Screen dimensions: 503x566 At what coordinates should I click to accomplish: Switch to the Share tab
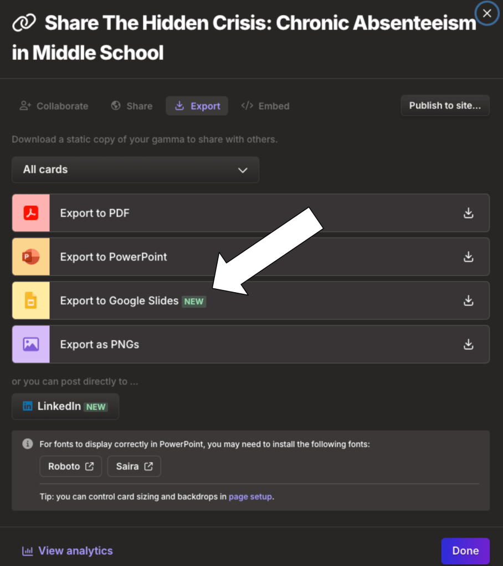tap(132, 106)
